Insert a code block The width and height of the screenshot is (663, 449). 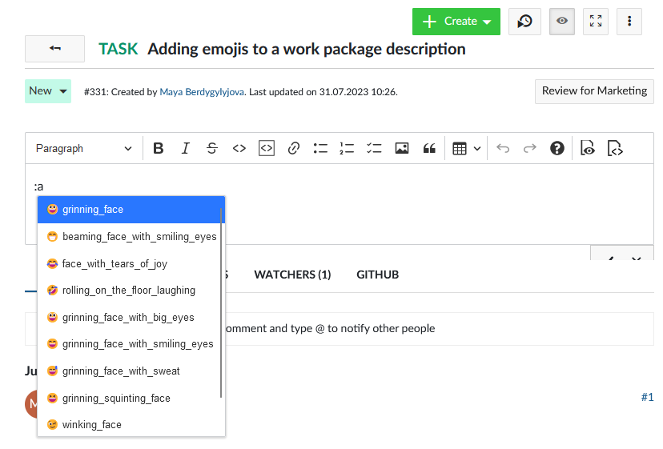point(266,148)
